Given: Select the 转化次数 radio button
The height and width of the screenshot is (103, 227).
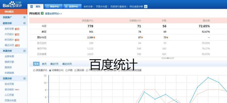Looking at the screenshot, I should pyautogui.click(x=106, y=70).
